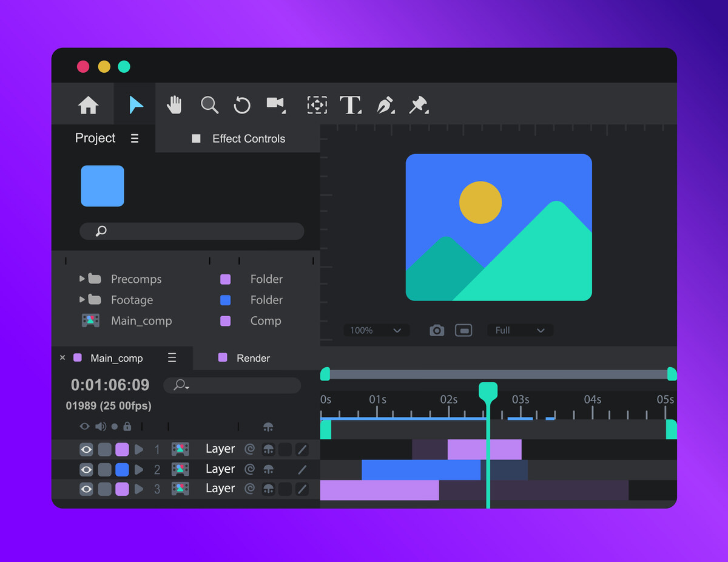This screenshot has height=562, width=728.
Task: Select the Pen tool
Action: click(x=385, y=105)
